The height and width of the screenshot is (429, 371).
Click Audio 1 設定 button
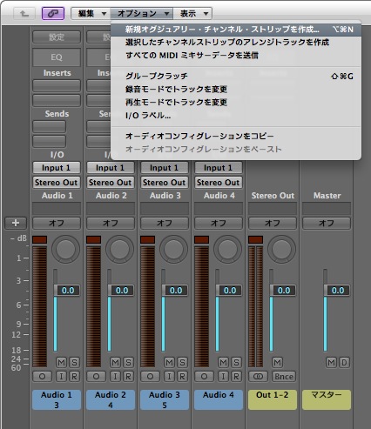coord(57,37)
